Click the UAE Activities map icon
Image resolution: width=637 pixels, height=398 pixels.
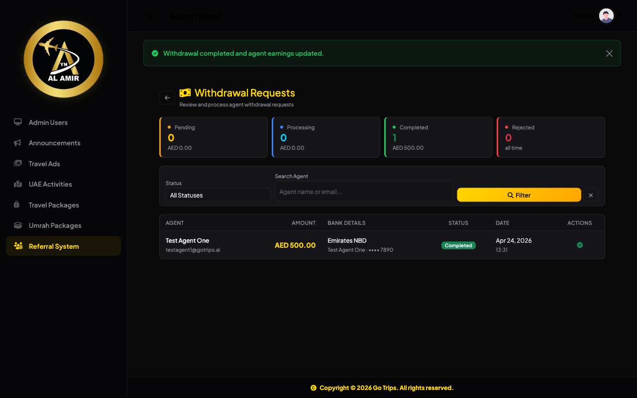(18, 184)
